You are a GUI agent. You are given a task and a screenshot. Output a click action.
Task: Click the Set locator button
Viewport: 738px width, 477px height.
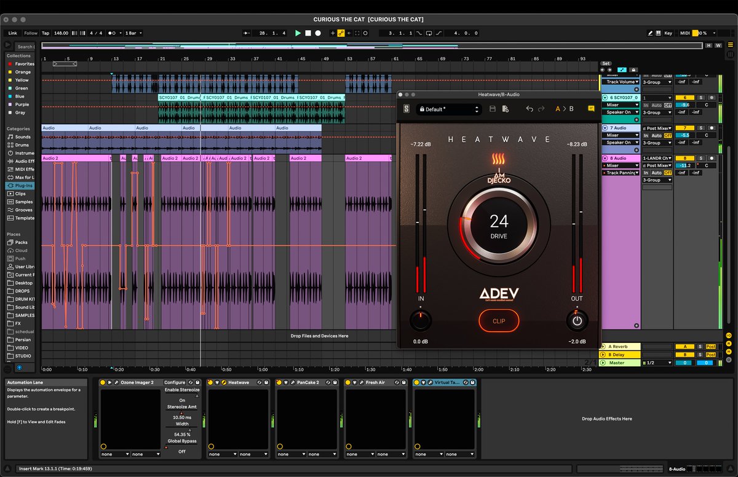(606, 63)
